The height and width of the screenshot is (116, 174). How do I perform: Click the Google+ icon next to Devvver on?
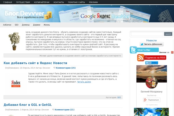pos(172,52)
